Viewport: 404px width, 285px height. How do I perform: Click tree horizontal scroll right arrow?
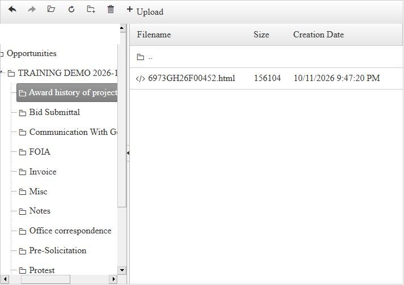tap(113, 279)
